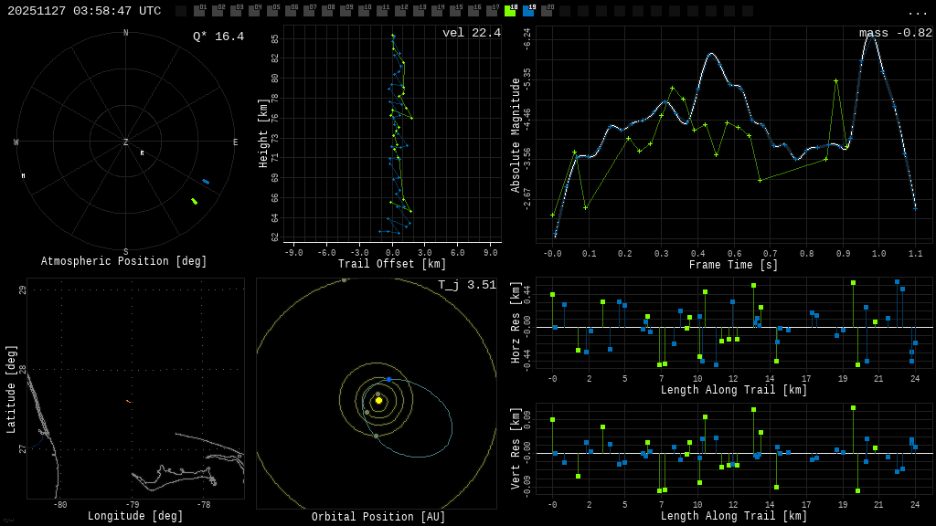Select the mass -0.82 readout

pyautogui.click(x=895, y=33)
